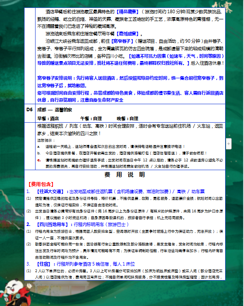The width and height of the screenshot is (244, 306).
Task: Click the 【四川当地用车】 item heading
Action: [x=52, y=225]
